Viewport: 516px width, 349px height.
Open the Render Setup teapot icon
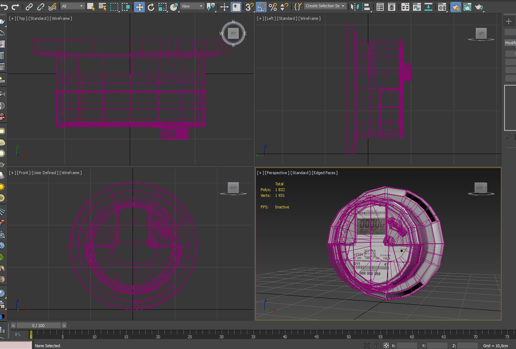[455, 7]
